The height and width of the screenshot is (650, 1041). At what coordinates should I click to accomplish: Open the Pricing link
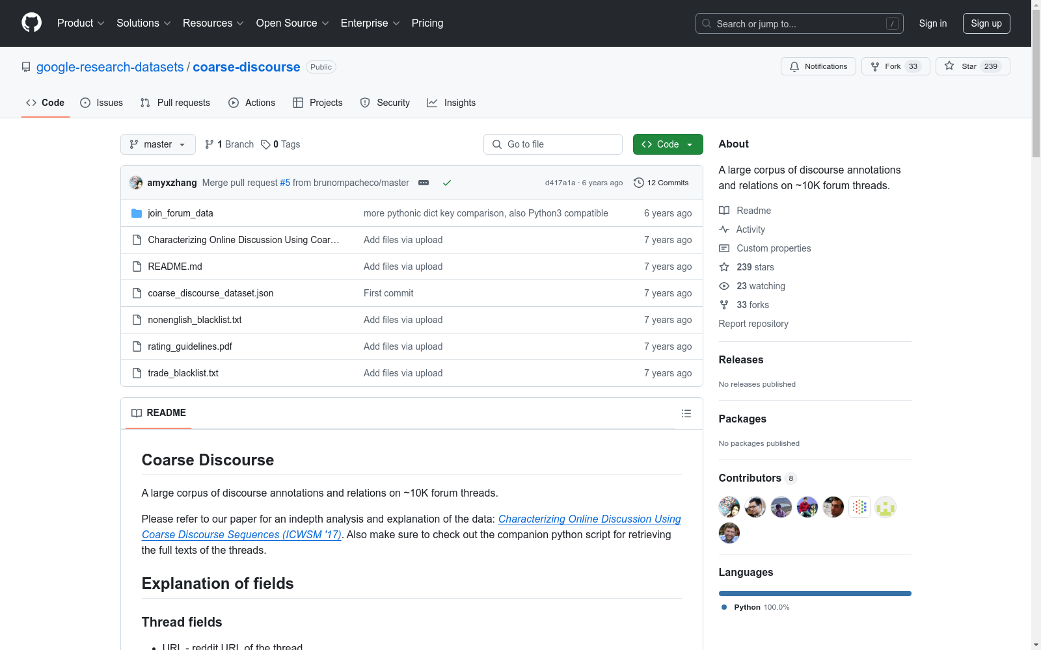[x=427, y=23]
